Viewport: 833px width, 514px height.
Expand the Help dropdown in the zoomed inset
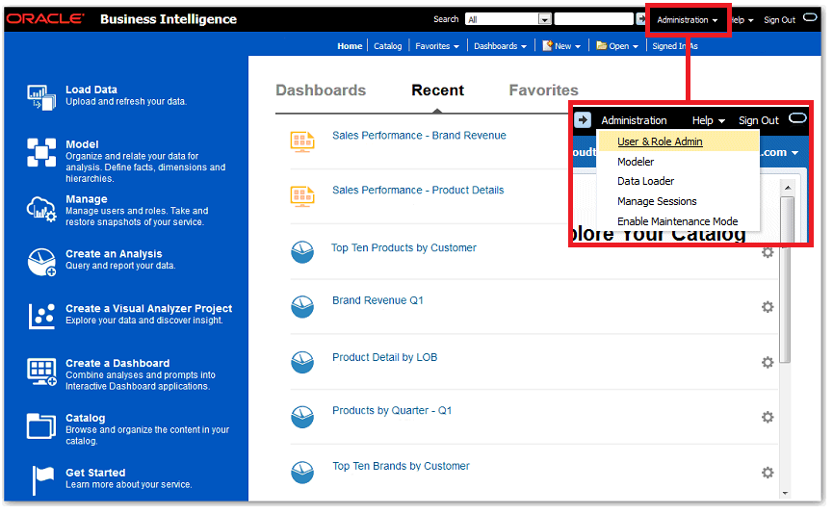pyautogui.click(x=709, y=120)
